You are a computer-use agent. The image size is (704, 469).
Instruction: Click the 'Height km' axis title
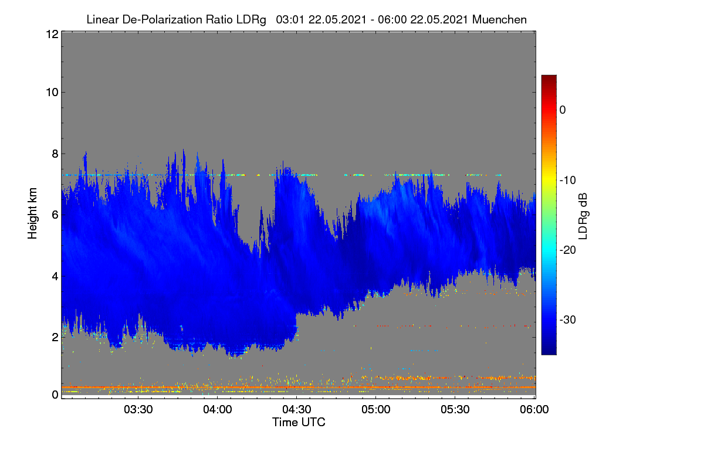(x=32, y=214)
